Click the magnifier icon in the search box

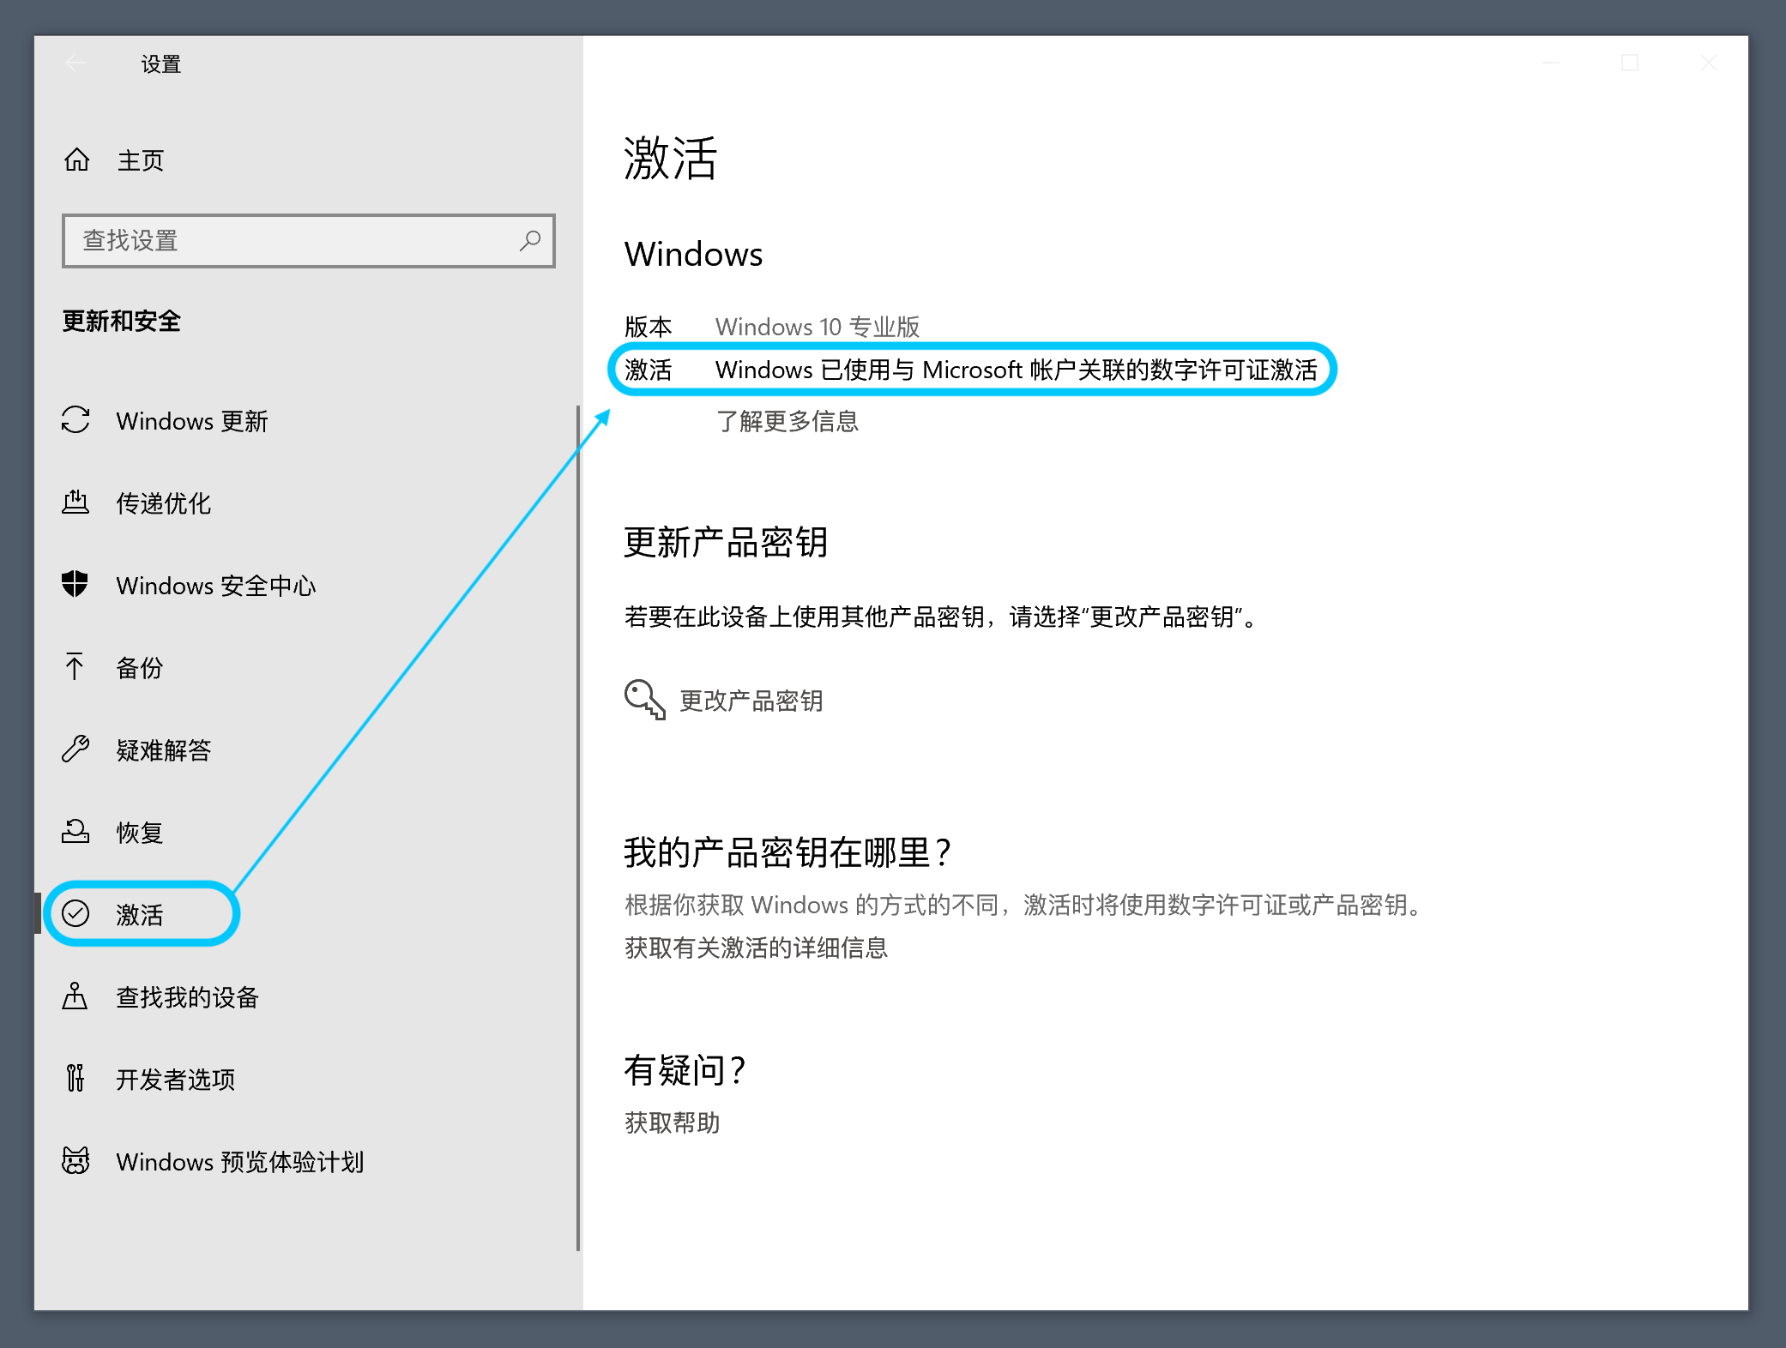coord(529,240)
